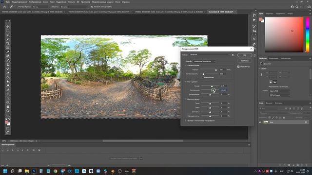This screenshot has height=175, width=312.
Task: Click the Photoshop icon in the taskbar
Action: (34, 171)
